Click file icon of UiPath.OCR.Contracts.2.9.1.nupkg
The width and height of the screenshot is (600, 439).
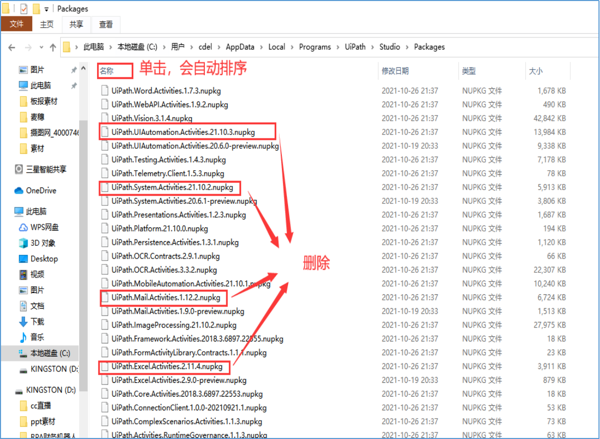(105, 256)
